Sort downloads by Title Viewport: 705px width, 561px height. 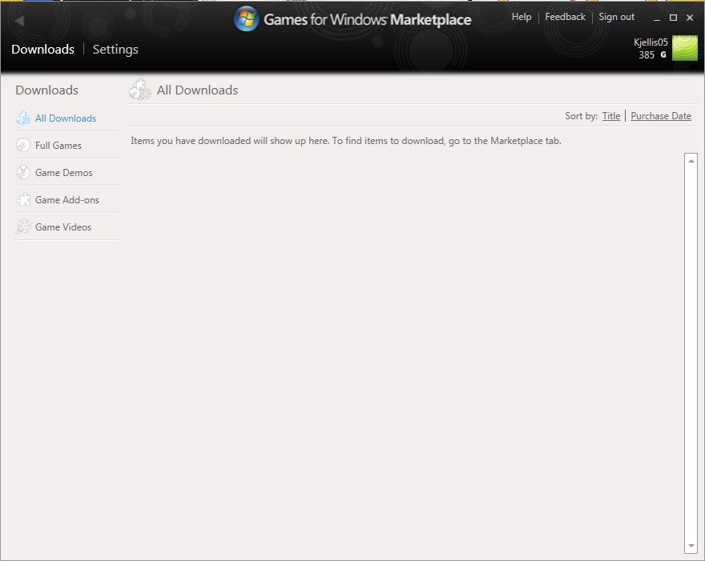[x=611, y=116]
